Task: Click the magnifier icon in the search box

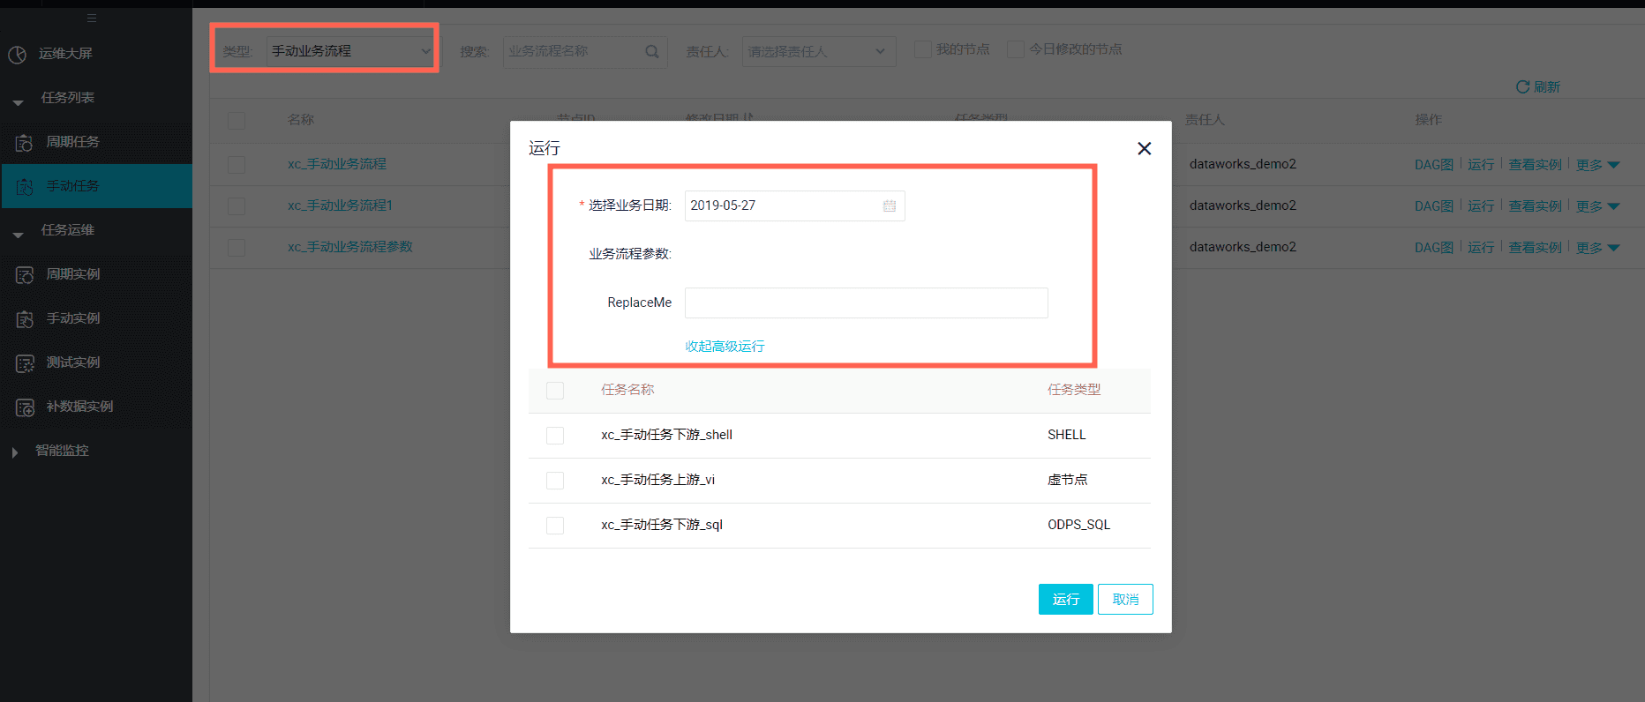Action: (652, 51)
